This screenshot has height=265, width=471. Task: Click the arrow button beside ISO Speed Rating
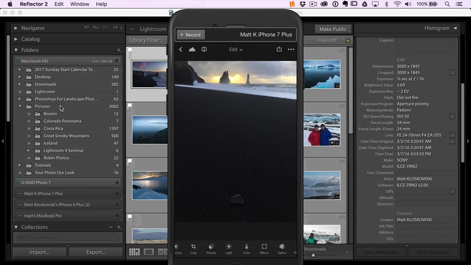coord(452,116)
